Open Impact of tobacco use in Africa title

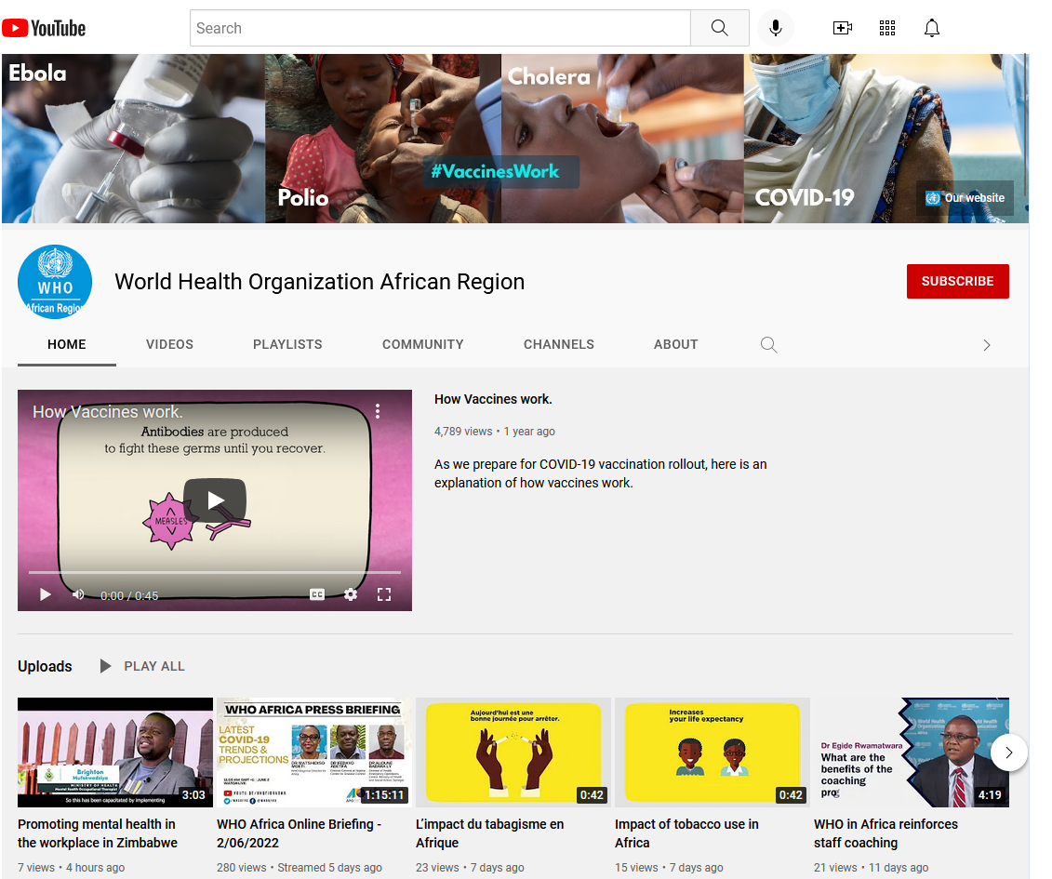pyautogui.click(x=686, y=833)
